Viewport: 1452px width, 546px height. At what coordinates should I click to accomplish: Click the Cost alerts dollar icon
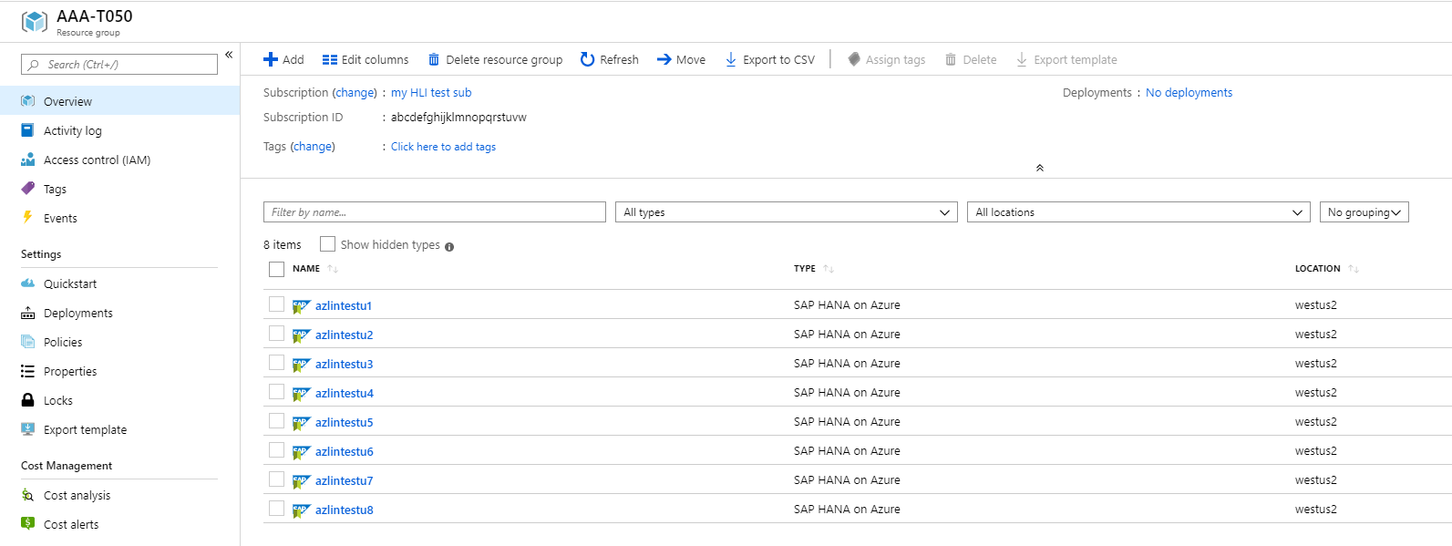point(28,524)
